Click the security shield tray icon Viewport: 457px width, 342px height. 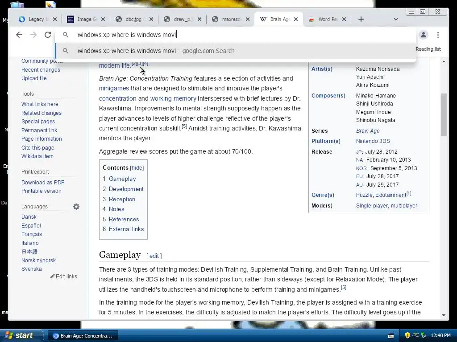click(x=407, y=336)
